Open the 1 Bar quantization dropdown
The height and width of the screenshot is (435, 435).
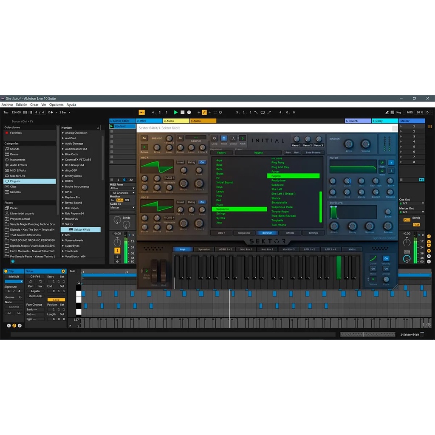click(65, 112)
